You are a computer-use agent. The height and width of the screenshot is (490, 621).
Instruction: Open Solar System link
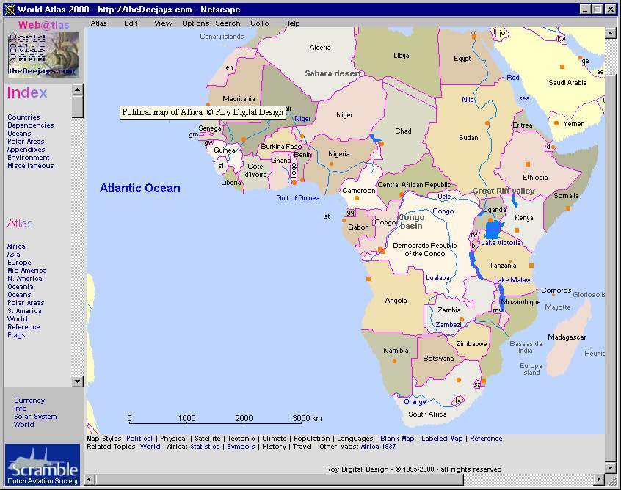coord(35,417)
